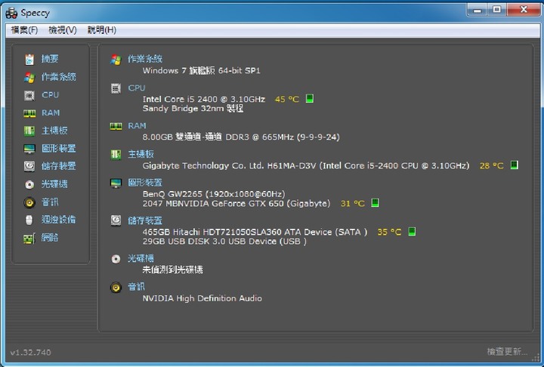544x367 pixels.
Task: Click 作業系統 Windows flag icon in sidebar
Action: [x=29, y=77]
